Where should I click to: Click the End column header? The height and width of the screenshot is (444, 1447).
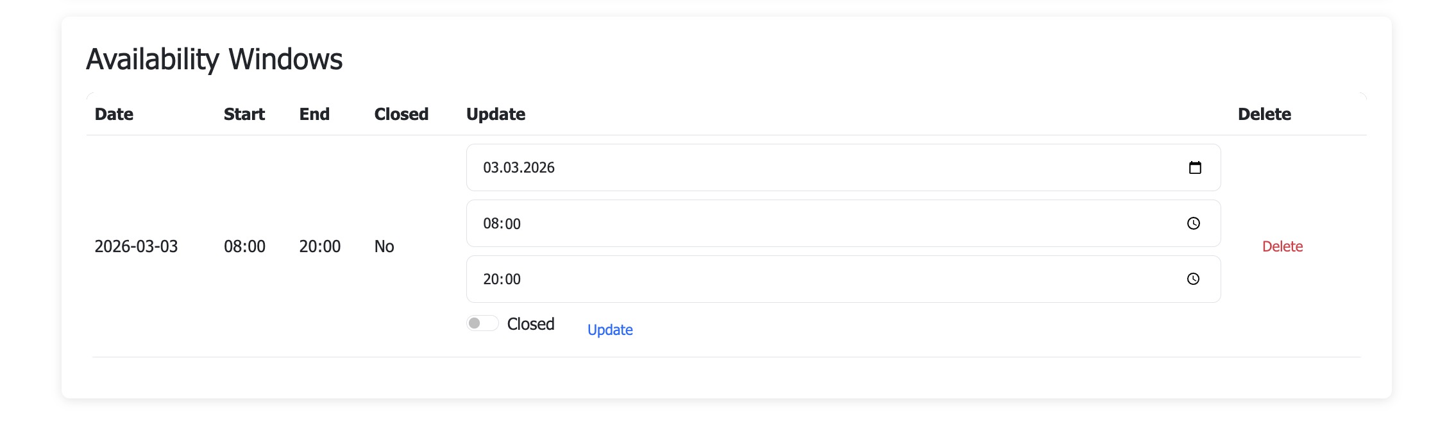(x=314, y=114)
